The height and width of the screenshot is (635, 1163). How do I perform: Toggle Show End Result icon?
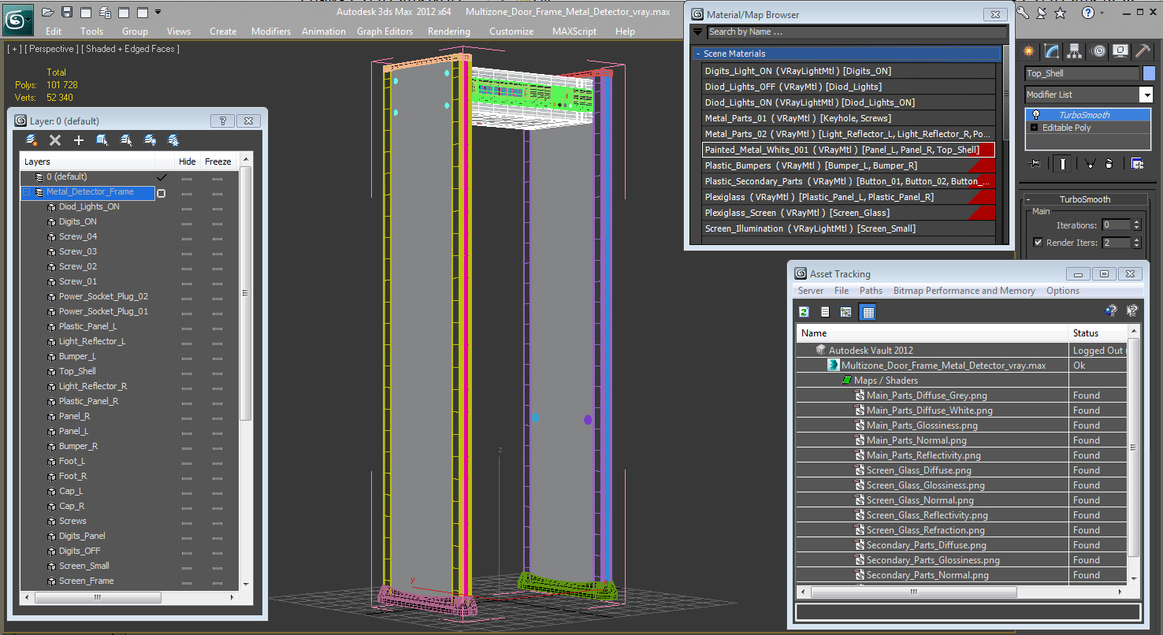[1063, 163]
